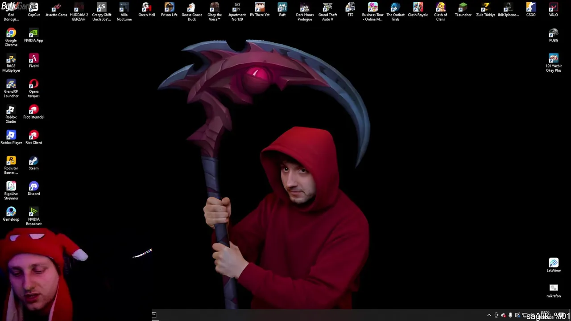The height and width of the screenshot is (321, 571).
Task: Click the microphone tray icon
Action: tap(510, 315)
